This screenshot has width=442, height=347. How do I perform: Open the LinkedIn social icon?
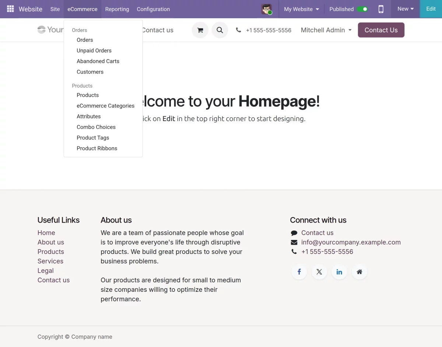(339, 272)
